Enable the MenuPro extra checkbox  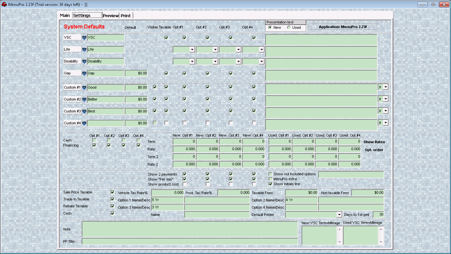pos(270,179)
